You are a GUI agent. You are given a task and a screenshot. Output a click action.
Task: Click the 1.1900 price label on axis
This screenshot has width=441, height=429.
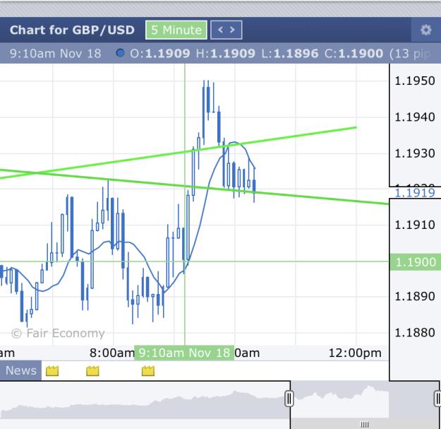coord(416,262)
